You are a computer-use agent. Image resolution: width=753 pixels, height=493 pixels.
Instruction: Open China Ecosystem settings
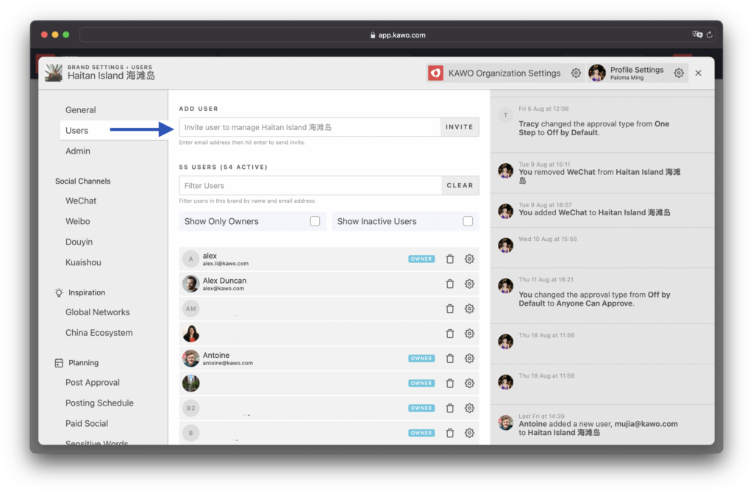pyautogui.click(x=99, y=333)
